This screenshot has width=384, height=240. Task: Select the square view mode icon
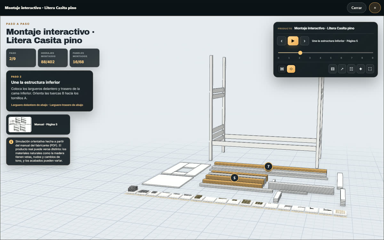tap(282, 69)
